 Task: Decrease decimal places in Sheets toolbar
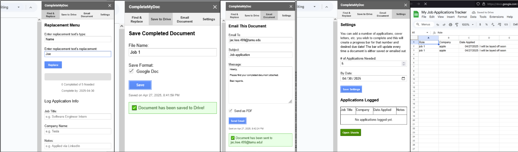tap(493, 25)
